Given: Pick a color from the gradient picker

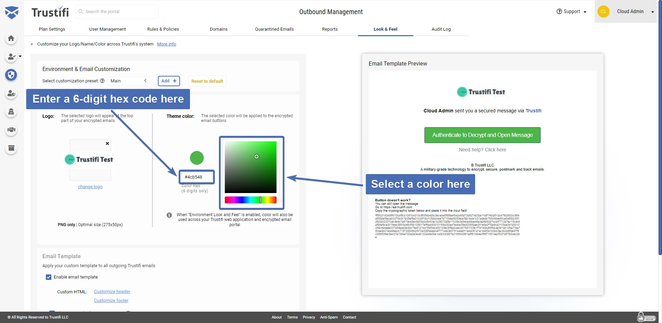Looking at the screenshot, I should click(x=251, y=167).
